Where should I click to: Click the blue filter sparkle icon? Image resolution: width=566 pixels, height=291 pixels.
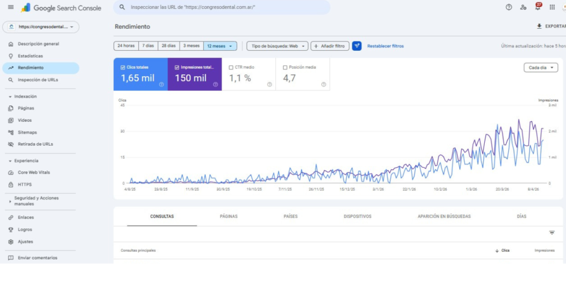(x=357, y=46)
